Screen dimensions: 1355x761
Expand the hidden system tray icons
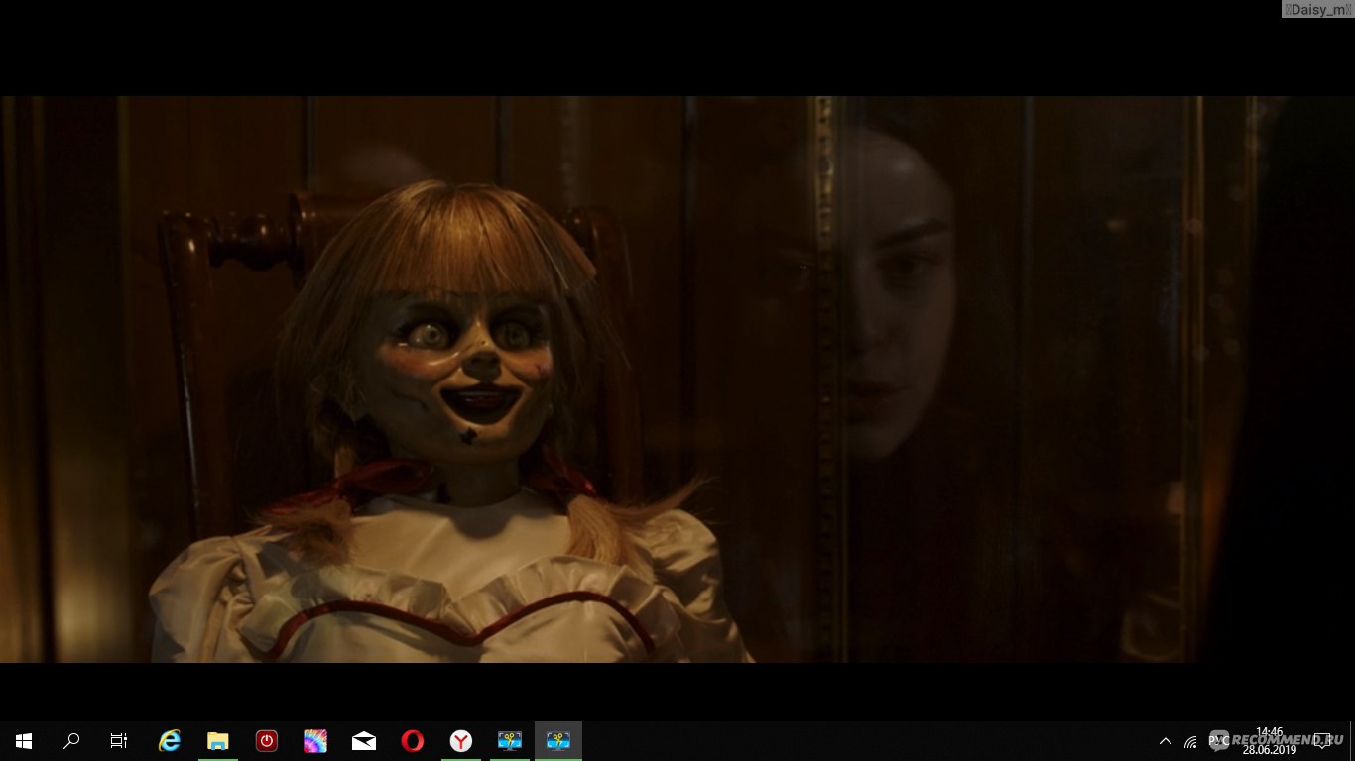(x=1166, y=741)
